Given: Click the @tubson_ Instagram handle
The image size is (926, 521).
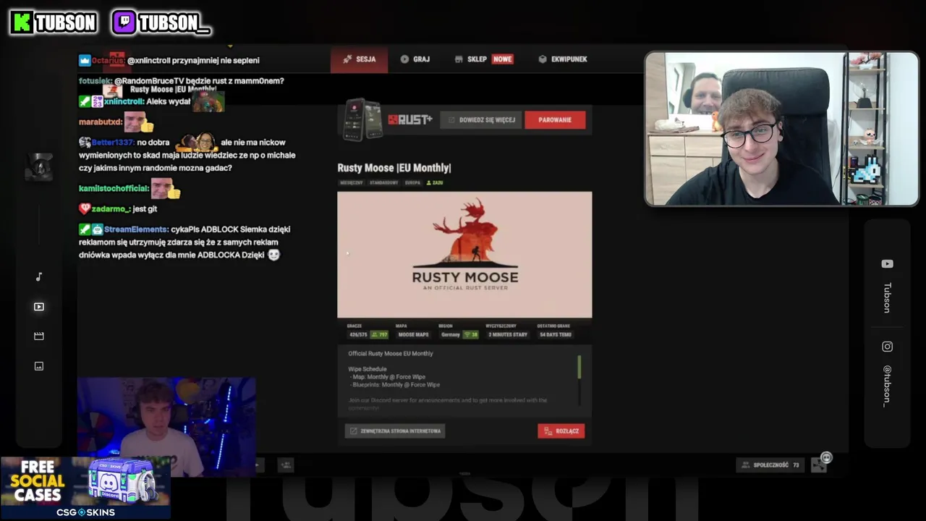Looking at the screenshot, I should coord(887,386).
